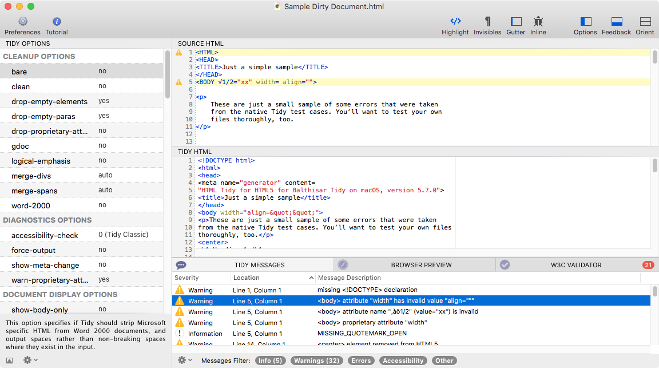
Task: Switch editor orientation with Orient
Action: pos(645,26)
